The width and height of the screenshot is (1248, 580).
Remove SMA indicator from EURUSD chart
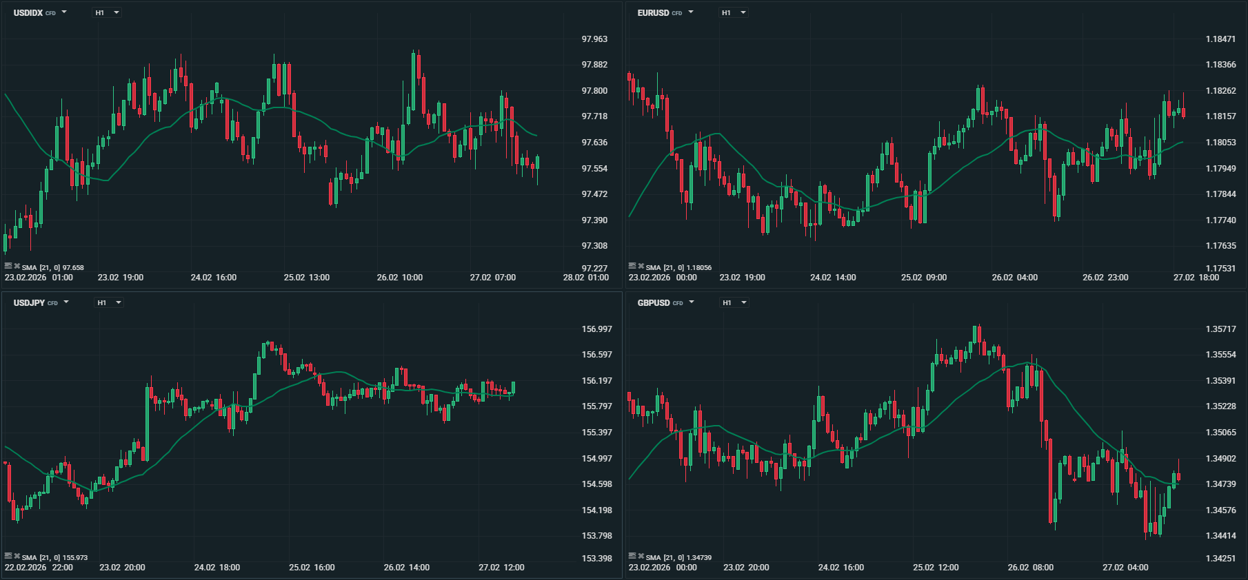point(641,266)
